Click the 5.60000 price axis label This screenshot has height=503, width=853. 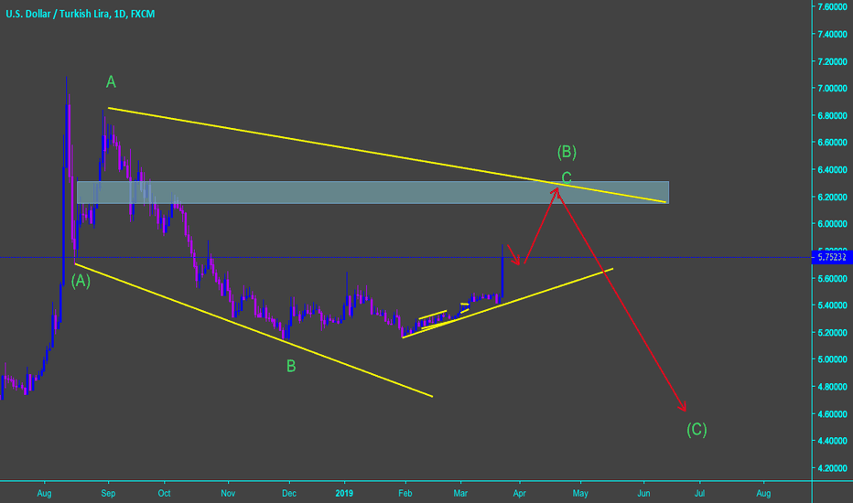[x=832, y=278]
